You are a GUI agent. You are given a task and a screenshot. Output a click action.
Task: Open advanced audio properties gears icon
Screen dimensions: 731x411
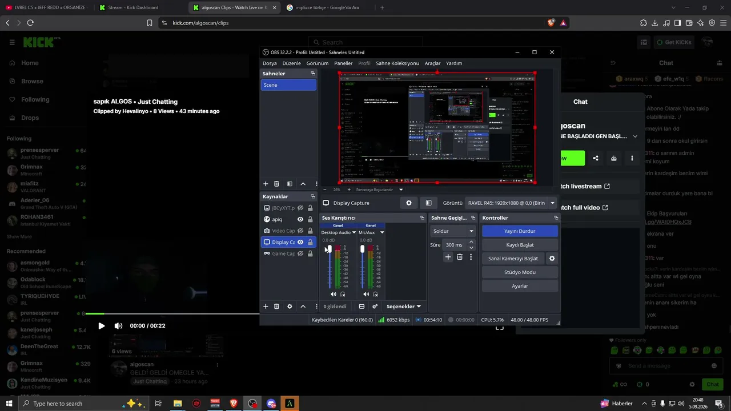coord(375,307)
